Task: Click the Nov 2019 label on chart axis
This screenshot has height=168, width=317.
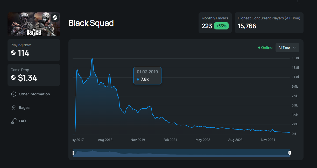Action: [138, 140]
